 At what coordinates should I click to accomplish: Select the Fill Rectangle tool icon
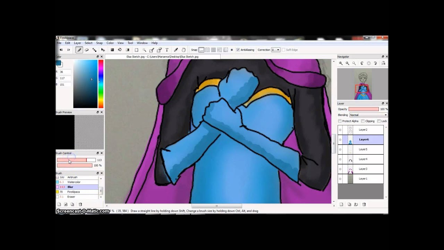click(112, 50)
